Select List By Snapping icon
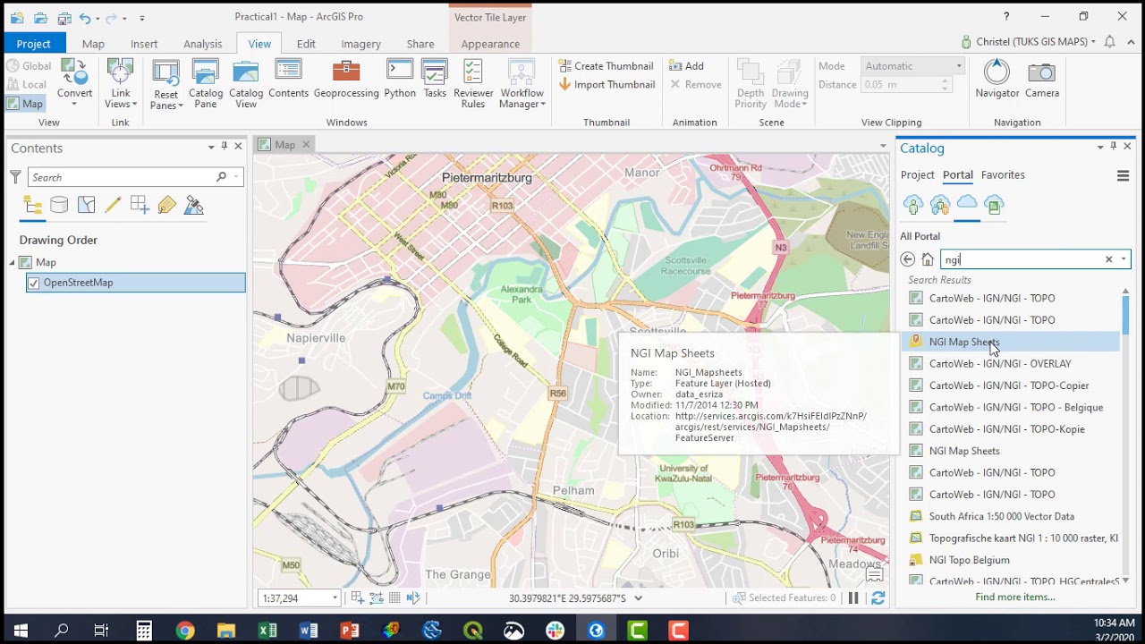 pos(140,206)
